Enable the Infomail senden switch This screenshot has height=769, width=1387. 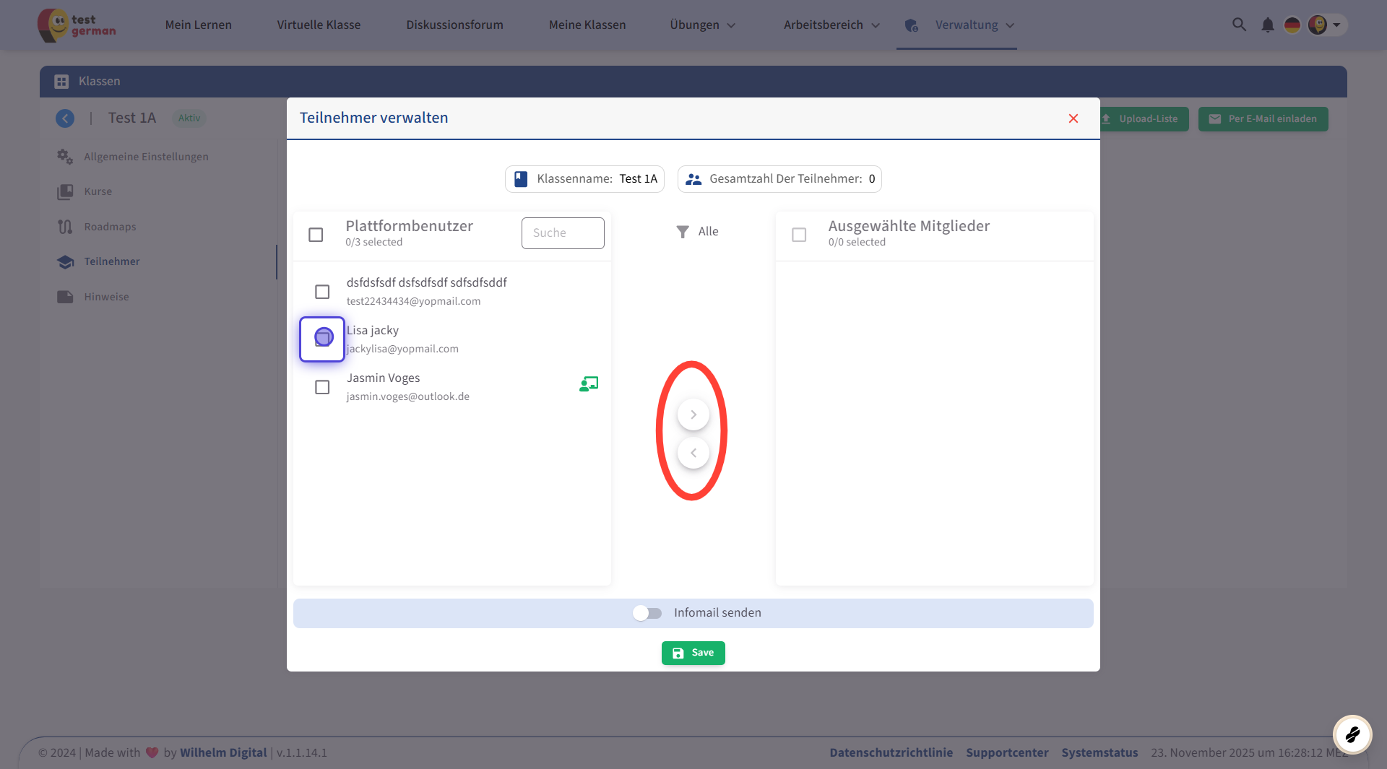(x=647, y=613)
